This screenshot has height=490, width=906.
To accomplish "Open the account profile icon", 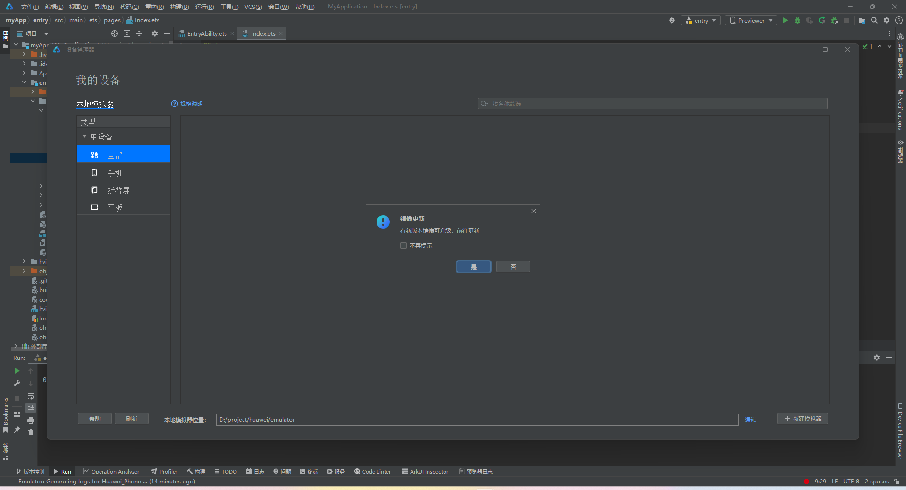I will point(899,20).
